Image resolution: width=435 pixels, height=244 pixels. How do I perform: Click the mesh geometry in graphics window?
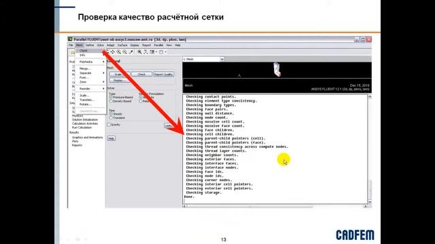pos(277,69)
